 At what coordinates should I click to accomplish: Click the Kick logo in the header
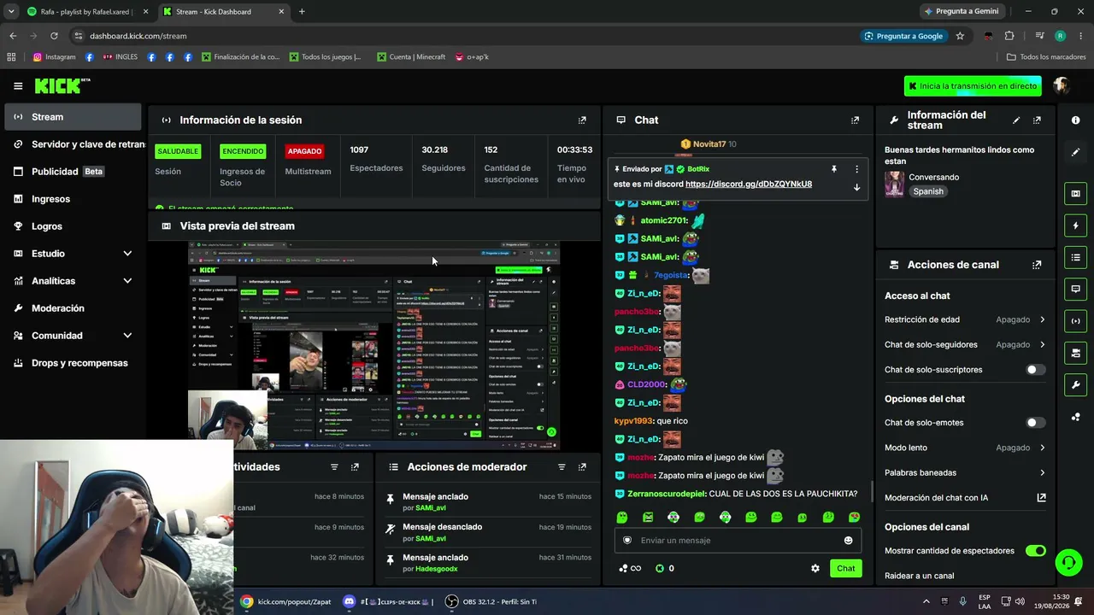pyautogui.click(x=62, y=86)
